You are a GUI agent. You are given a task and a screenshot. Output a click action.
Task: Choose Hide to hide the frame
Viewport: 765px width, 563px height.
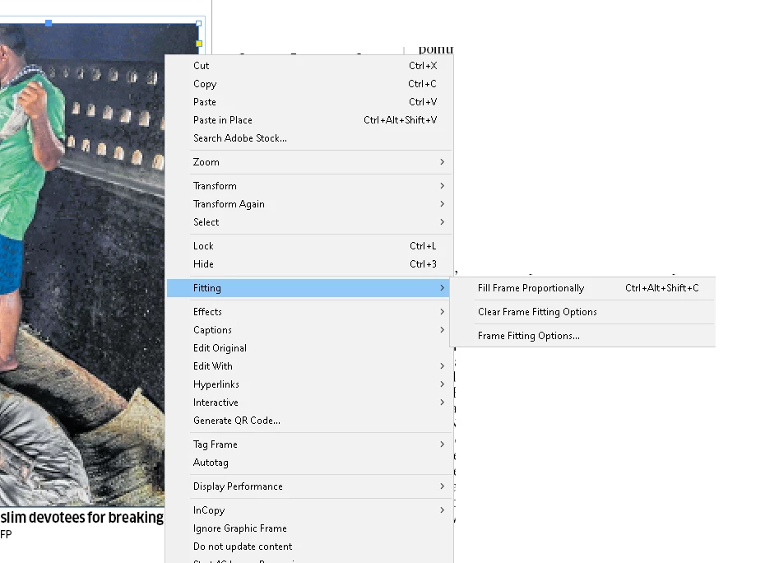309,263
